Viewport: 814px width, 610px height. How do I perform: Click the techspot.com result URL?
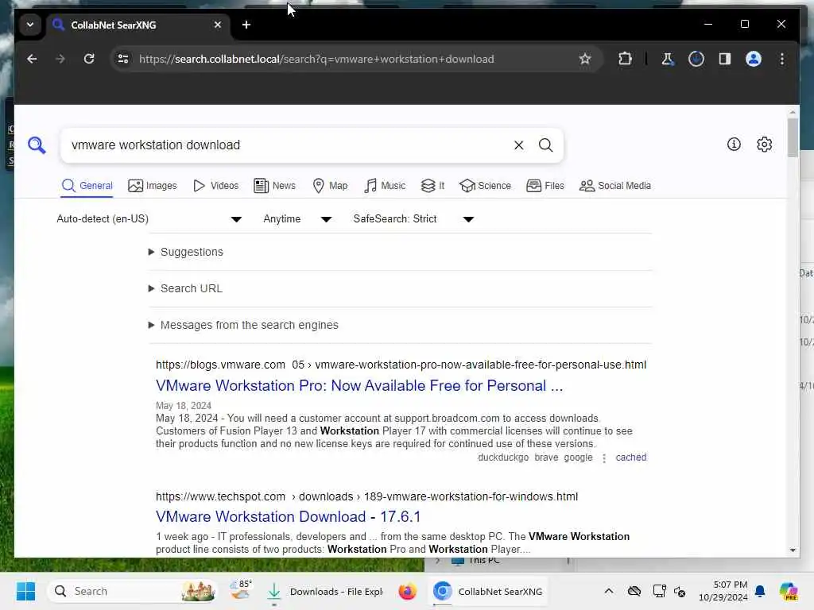pyautogui.click(x=366, y=496)
